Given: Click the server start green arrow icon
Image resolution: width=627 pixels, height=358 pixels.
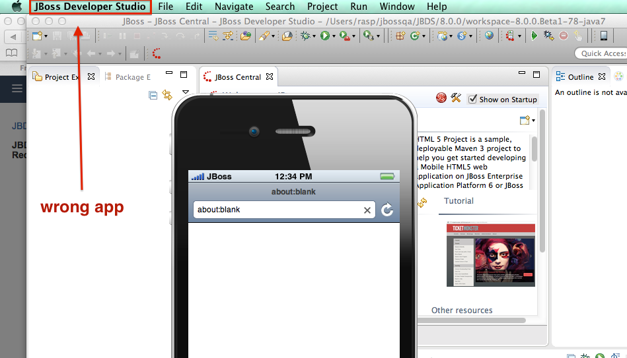Looking at the screenshot, I should [x=534, y=36].
